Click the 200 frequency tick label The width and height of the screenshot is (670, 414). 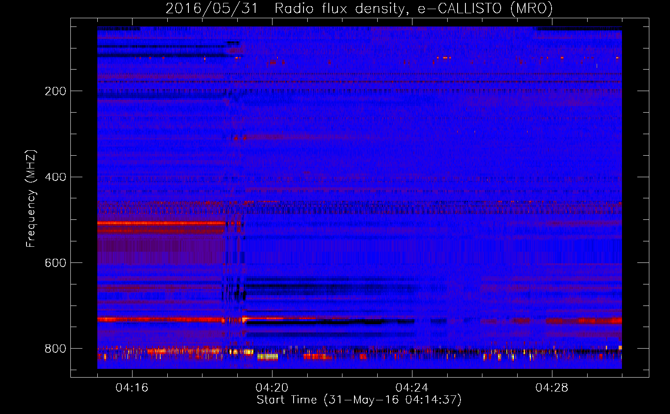click(x=55, y=91)
